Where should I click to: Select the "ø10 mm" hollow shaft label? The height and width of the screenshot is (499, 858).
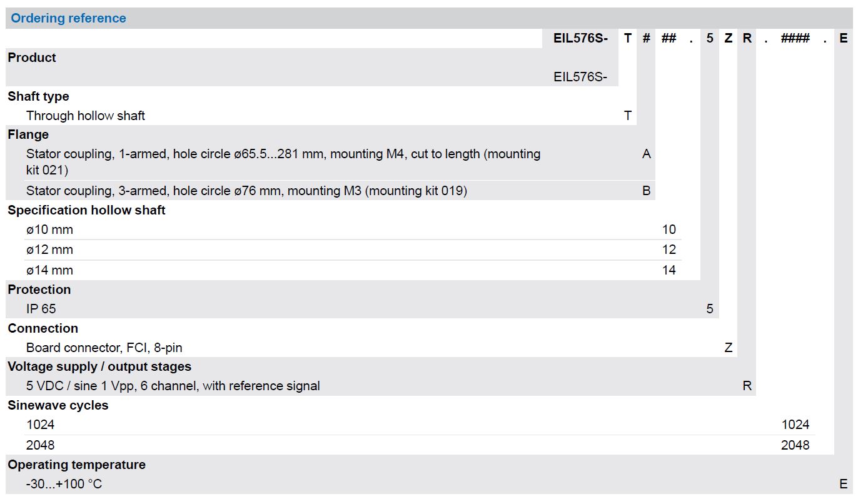pyautogui.click(x=49, y=229)
